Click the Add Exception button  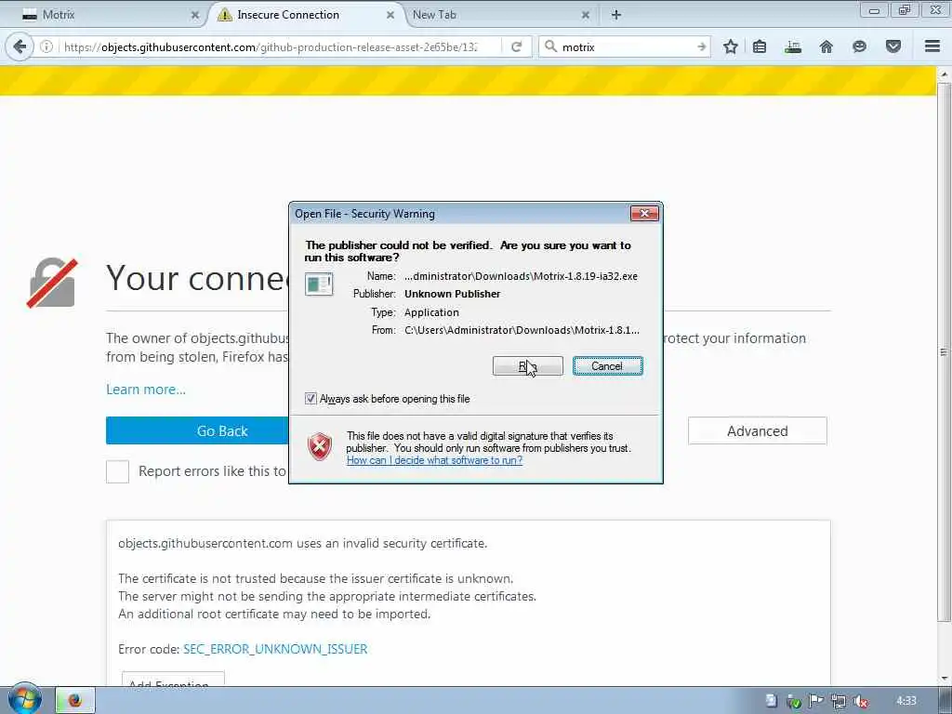(x=173, y=680)
